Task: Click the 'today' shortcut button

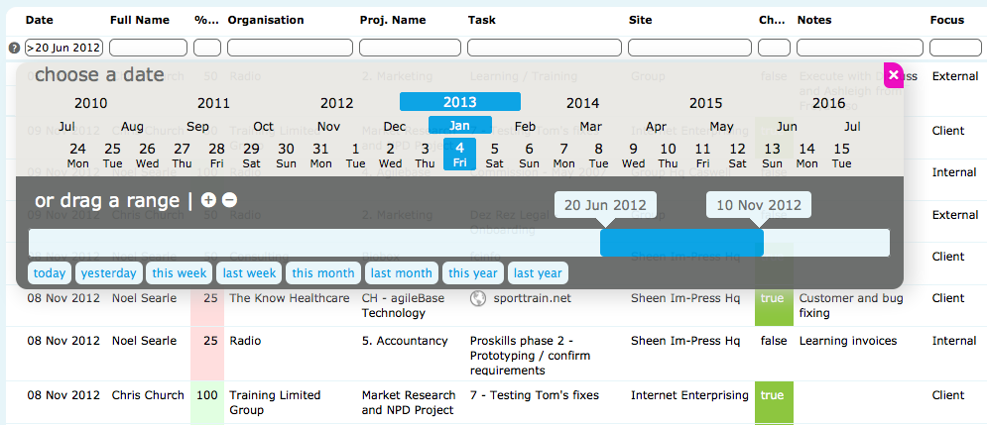Action: tap(50, 273)
